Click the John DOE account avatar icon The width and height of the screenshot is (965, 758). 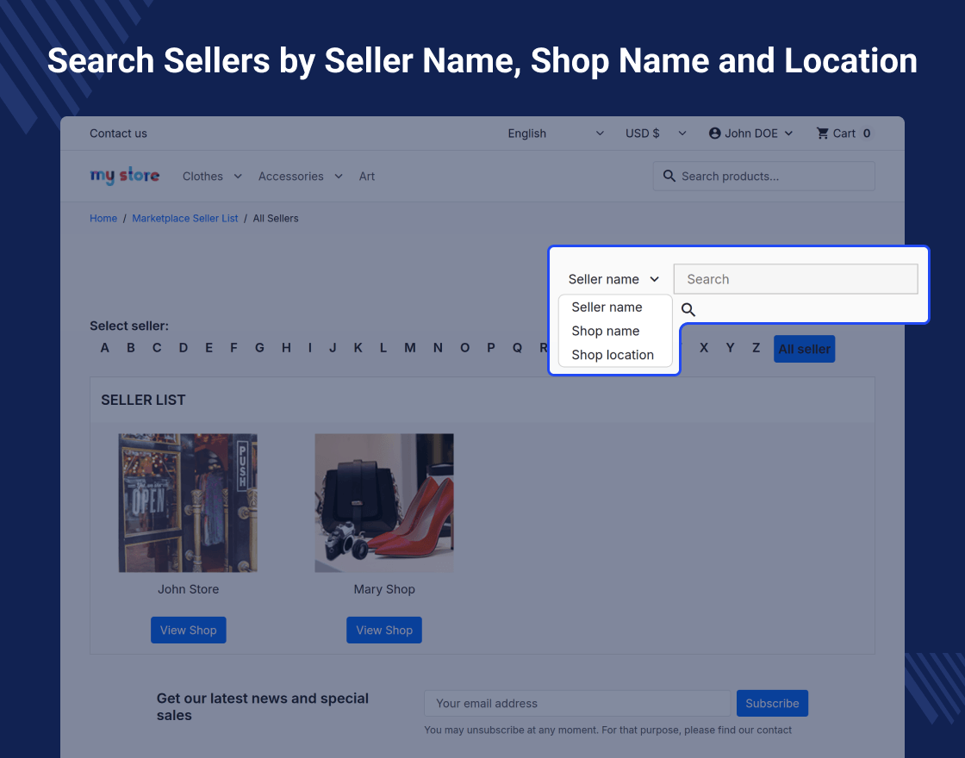click(714, 134)
